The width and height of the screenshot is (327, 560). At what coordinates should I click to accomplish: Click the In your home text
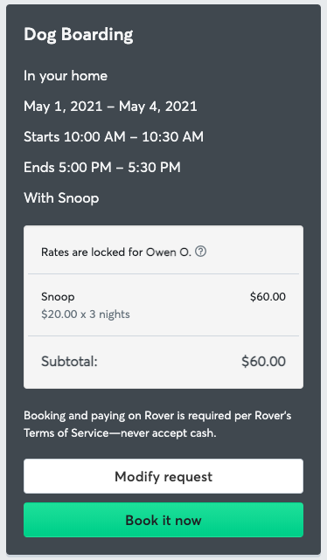[66, 76]
